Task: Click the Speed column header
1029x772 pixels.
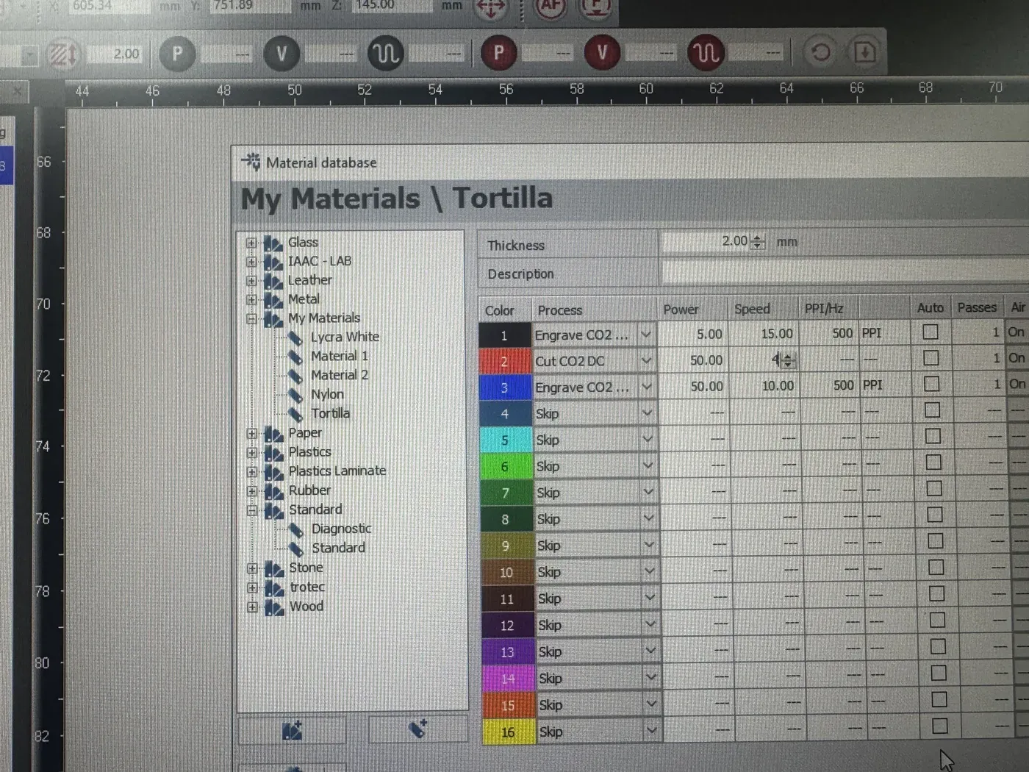Action: (752, 309)
